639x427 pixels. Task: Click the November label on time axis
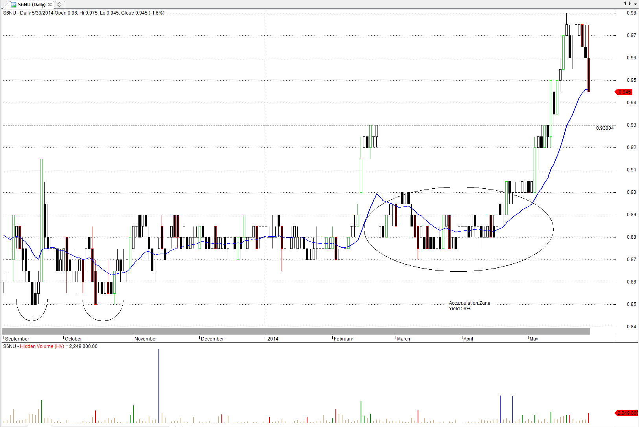(x=145, y=339)
